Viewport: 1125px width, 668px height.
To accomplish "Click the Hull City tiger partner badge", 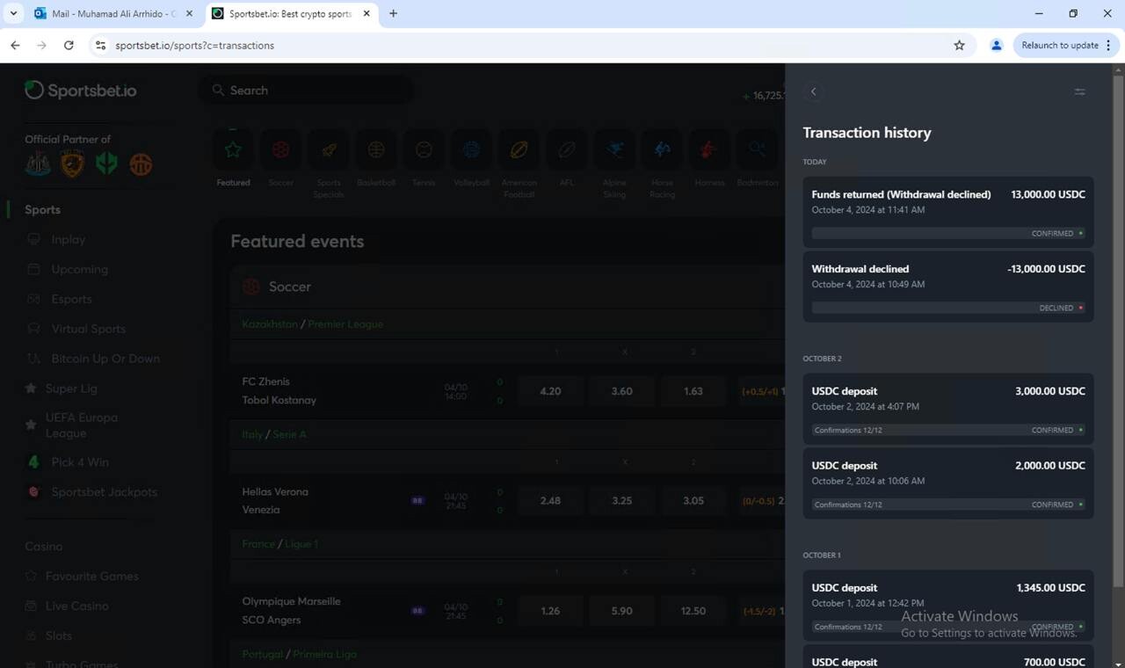I will 72,164.
